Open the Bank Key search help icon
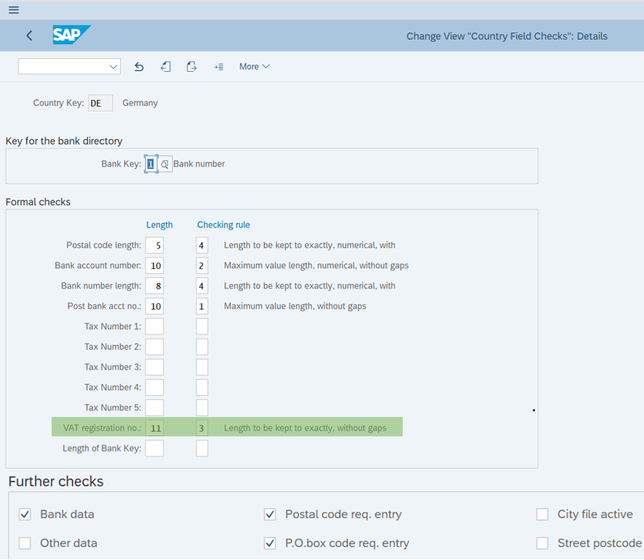The width and height of the screenshot is (644, 560). pyautogui.click(x=165, y=164)
